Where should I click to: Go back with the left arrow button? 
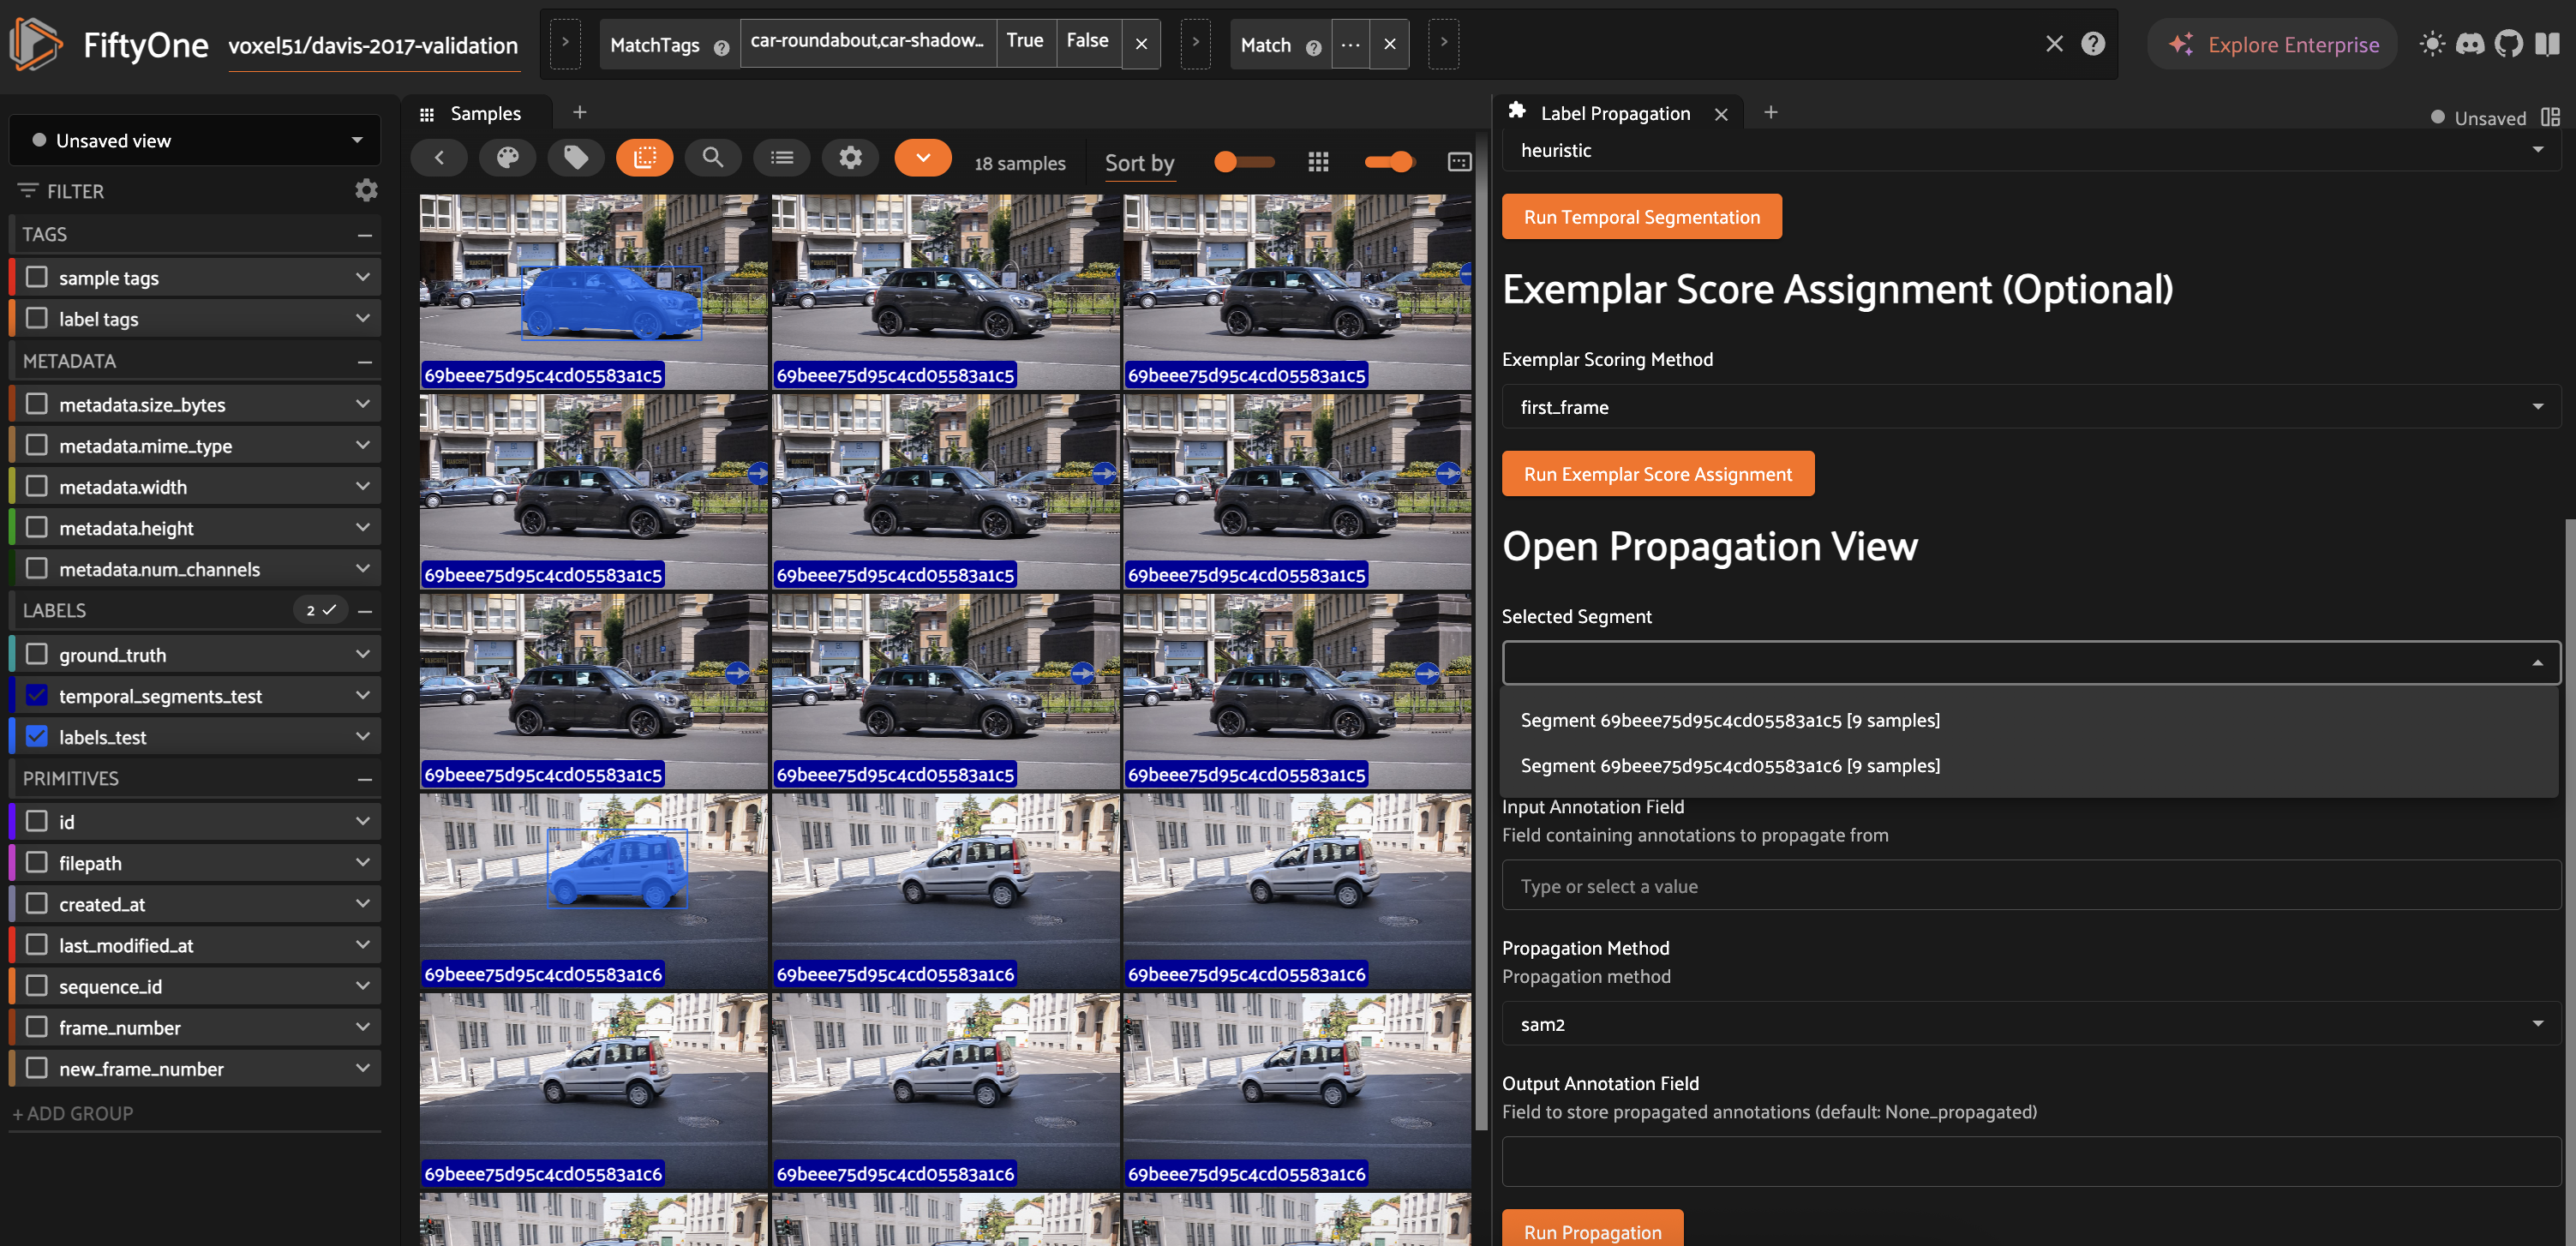pyautogui.click(x=439, y=158)
